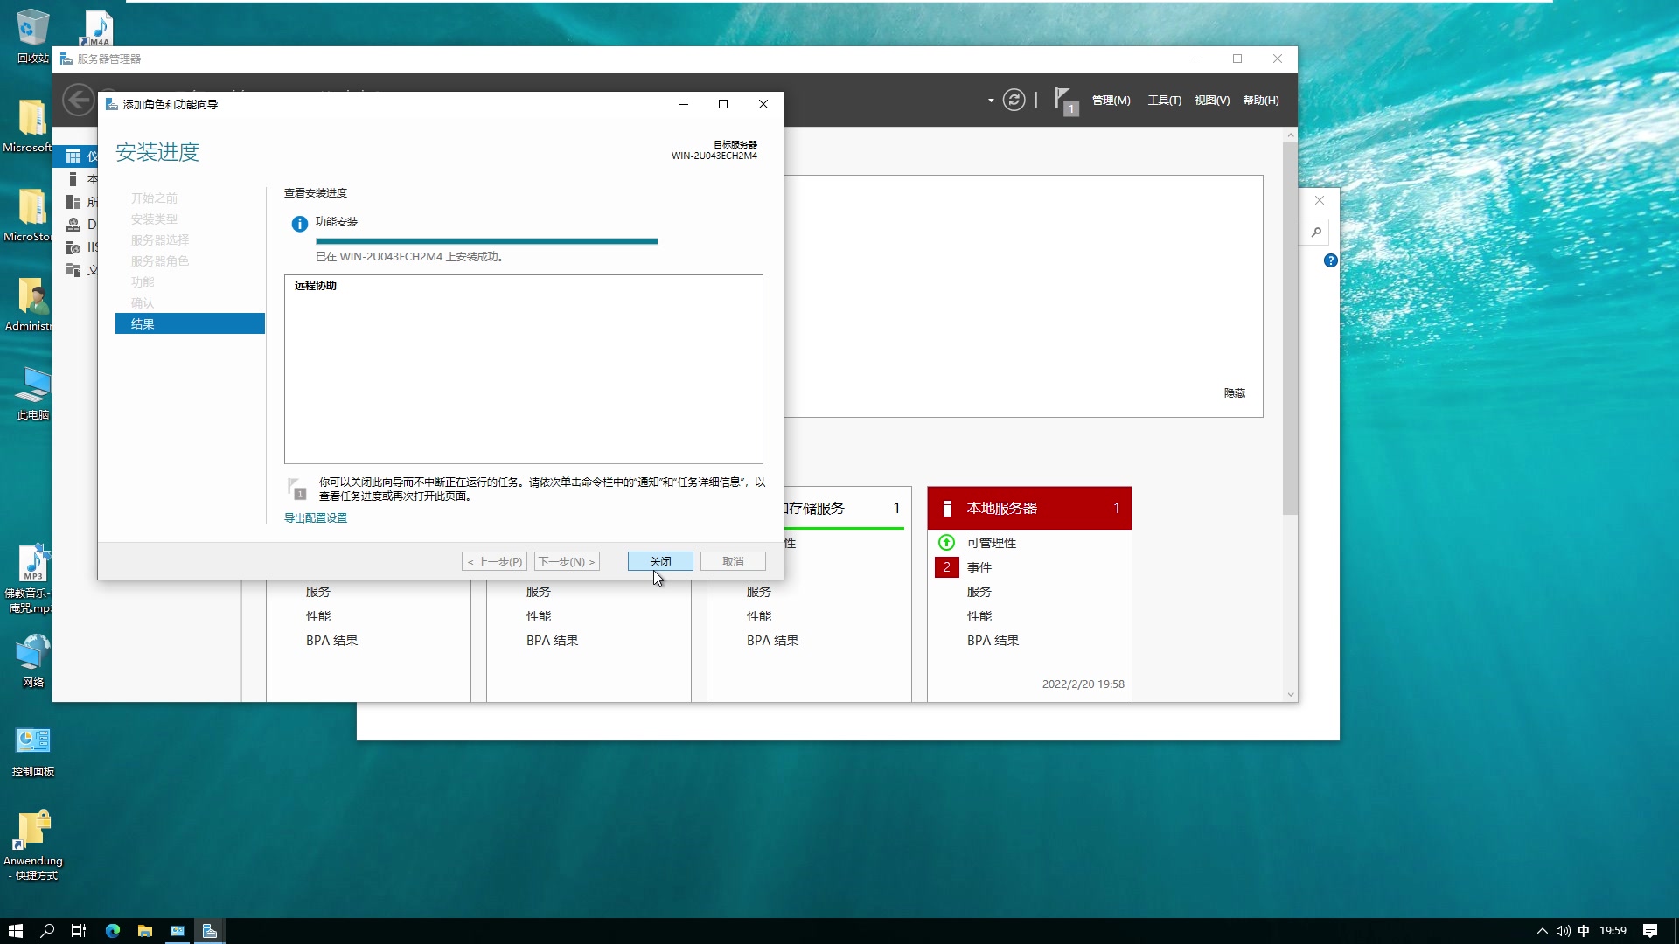Open the 工具(T) menu

tap(1164, 101)
